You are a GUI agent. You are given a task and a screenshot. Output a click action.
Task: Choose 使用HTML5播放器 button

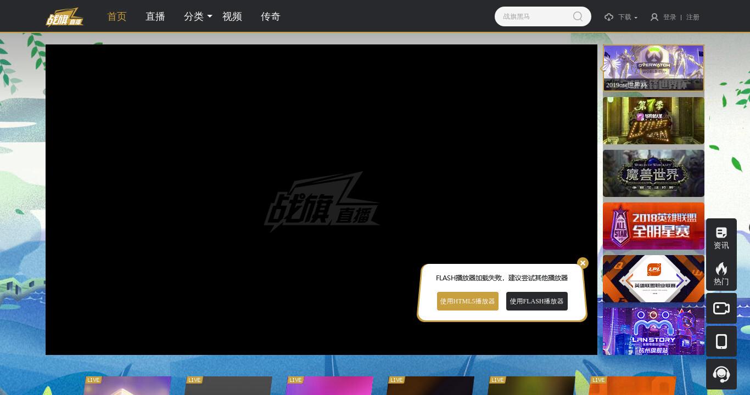tap(468, 301)
